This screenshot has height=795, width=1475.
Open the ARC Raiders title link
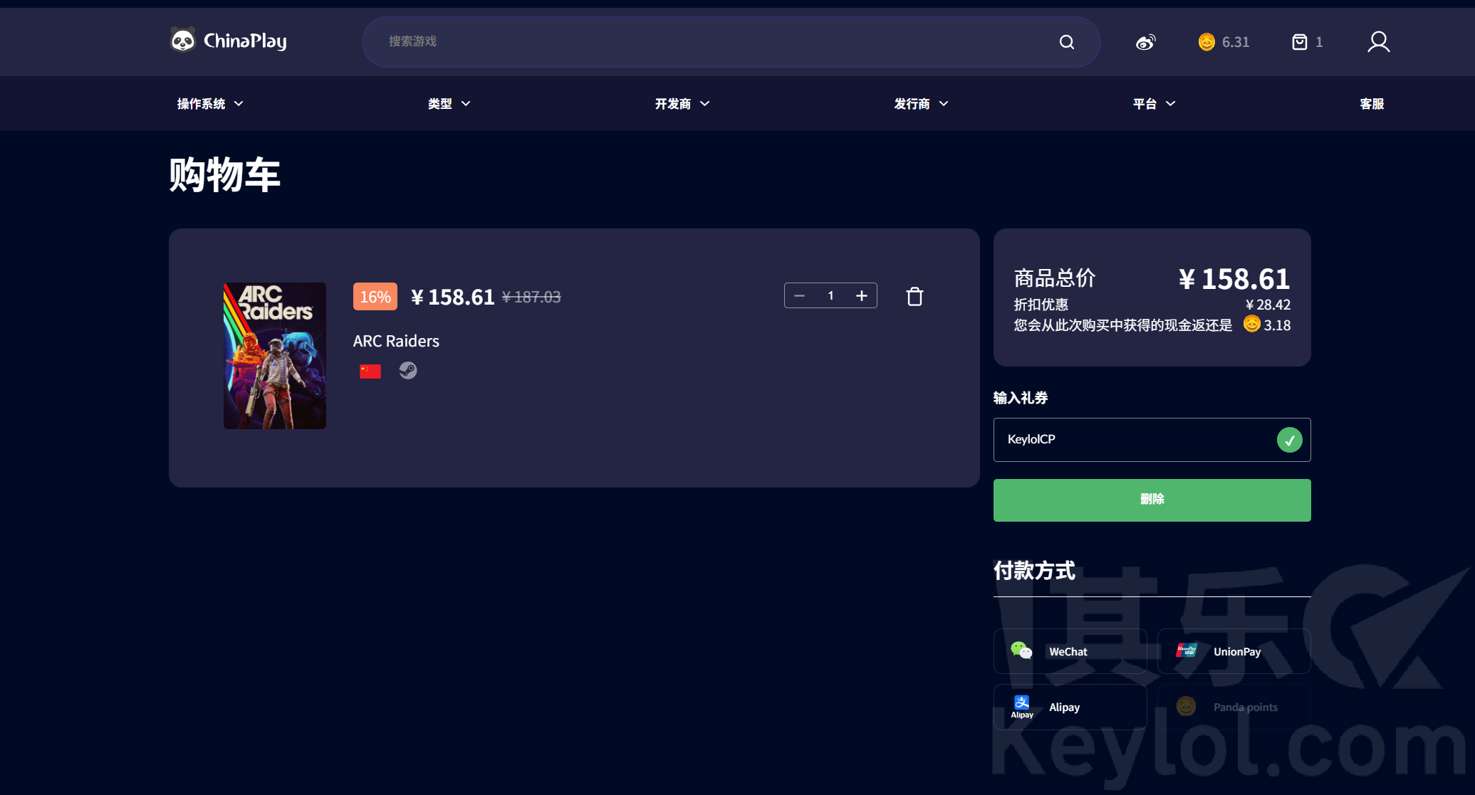396,341
